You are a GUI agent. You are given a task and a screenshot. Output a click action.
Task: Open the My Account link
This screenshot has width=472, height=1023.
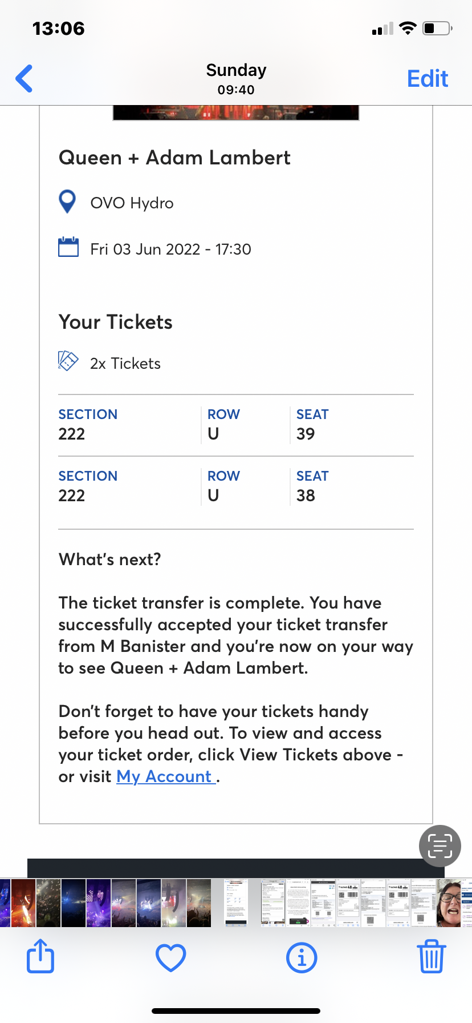click(x=166, y=776)
